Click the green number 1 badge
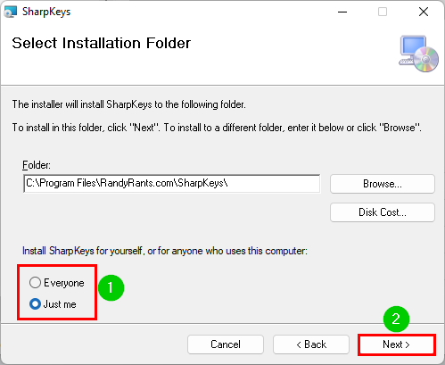The height and width of the screenshot is (365, 445). point(111,287)
